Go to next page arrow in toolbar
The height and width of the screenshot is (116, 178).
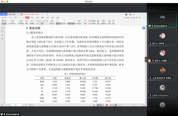coord(74,21)
